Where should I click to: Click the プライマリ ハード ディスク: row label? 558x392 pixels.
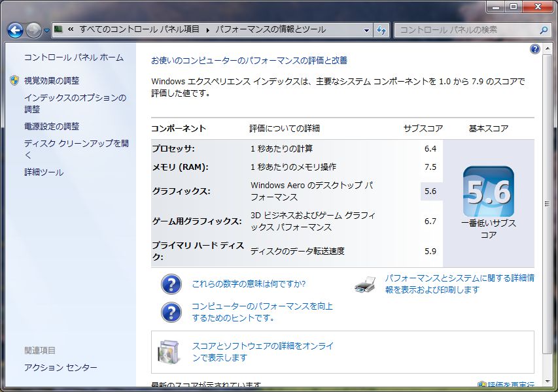tap(198, 251)
